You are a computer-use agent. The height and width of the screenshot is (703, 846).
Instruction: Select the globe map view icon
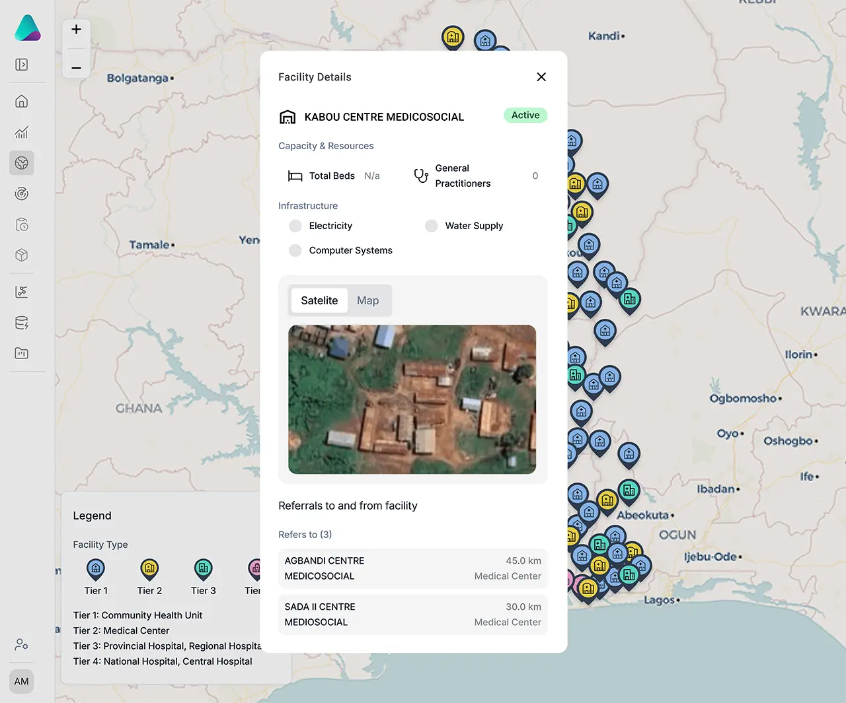(22, 163)
